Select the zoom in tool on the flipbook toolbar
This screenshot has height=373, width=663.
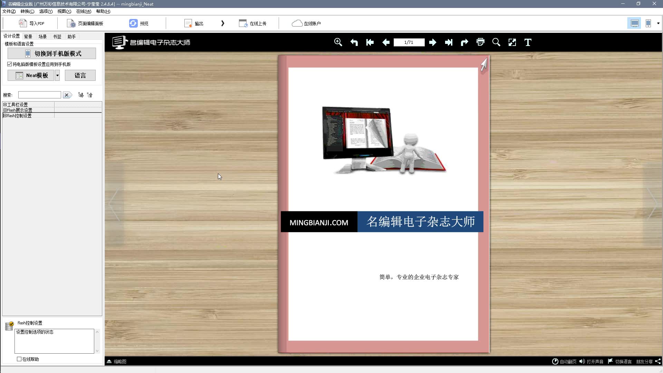click(338, 42)
